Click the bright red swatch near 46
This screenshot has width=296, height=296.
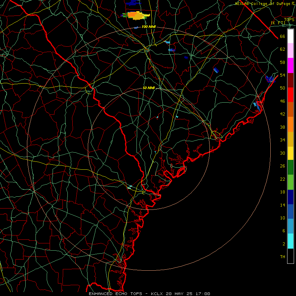290,95
